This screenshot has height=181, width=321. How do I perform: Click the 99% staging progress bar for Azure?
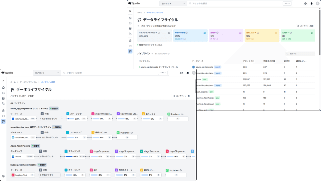tap(72, 156)
